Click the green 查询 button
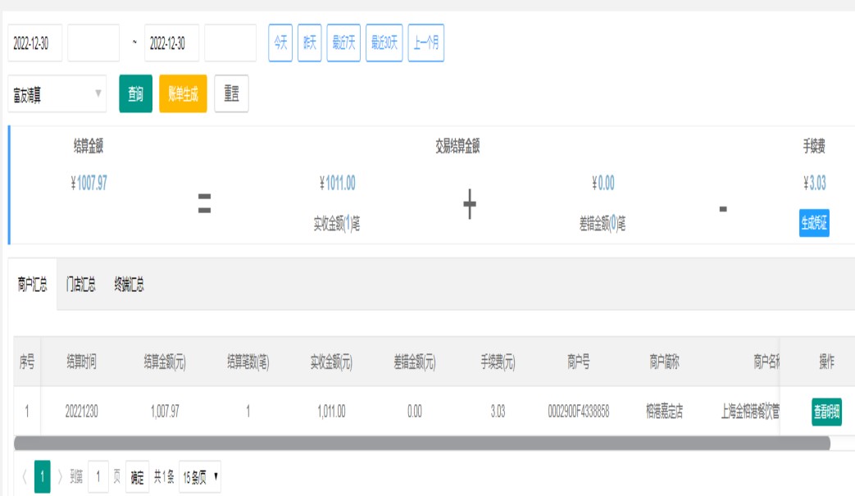 (x=135, y=94)
